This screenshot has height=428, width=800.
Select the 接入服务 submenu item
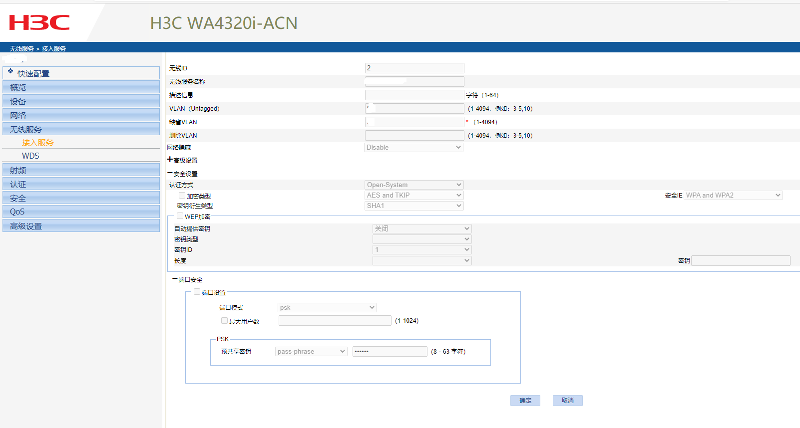[37, 143]
